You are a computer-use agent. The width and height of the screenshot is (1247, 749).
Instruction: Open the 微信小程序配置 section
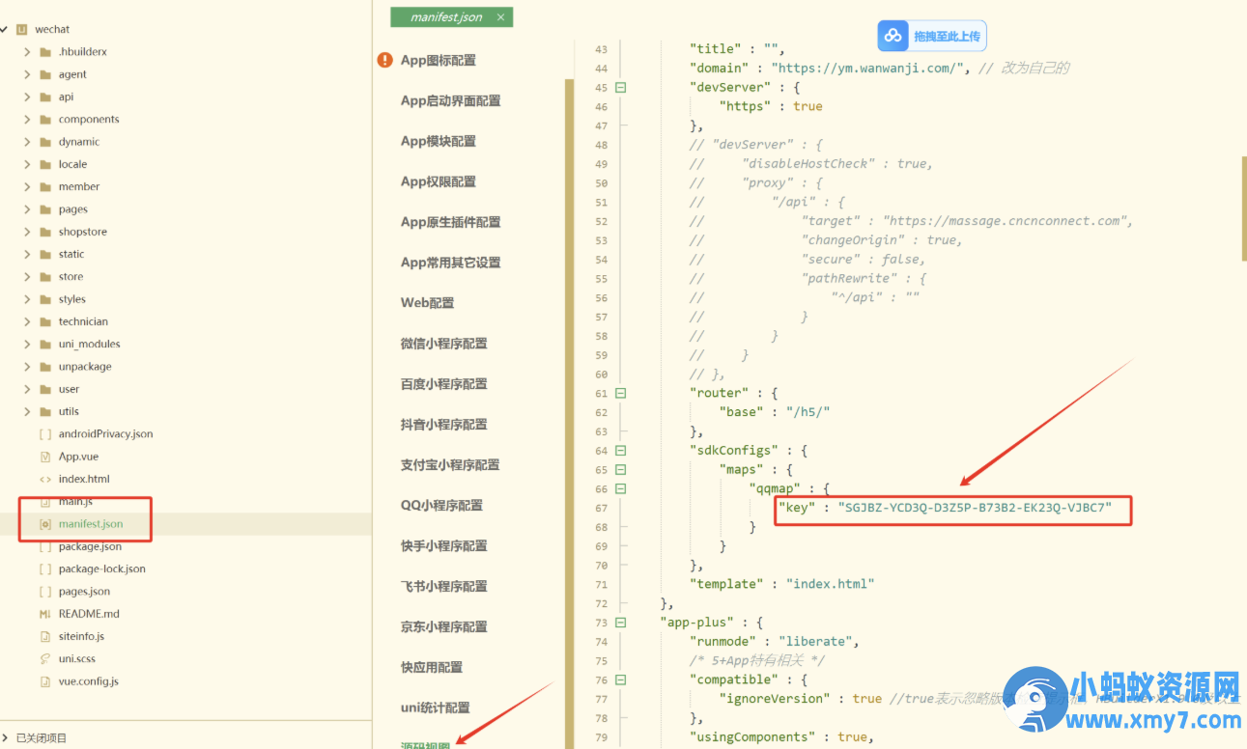pyautogui.click(x=443, y=344)
